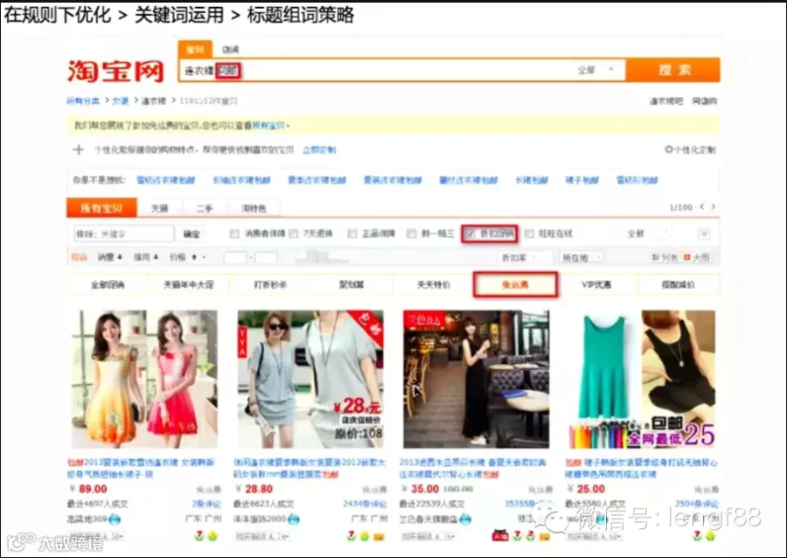Screen dimensions: 787x558
Task: Open the 全部 category dropdown in the search bar
Action: click(x=595, y=70)
